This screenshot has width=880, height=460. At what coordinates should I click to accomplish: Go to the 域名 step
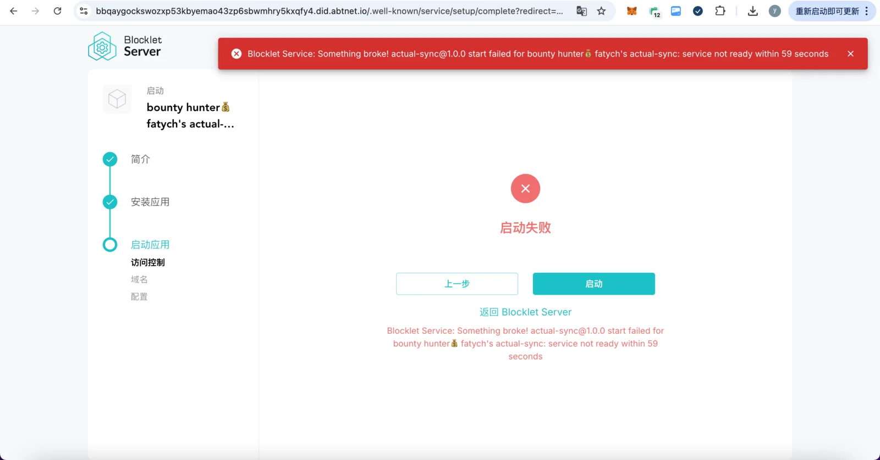point(139,279)
